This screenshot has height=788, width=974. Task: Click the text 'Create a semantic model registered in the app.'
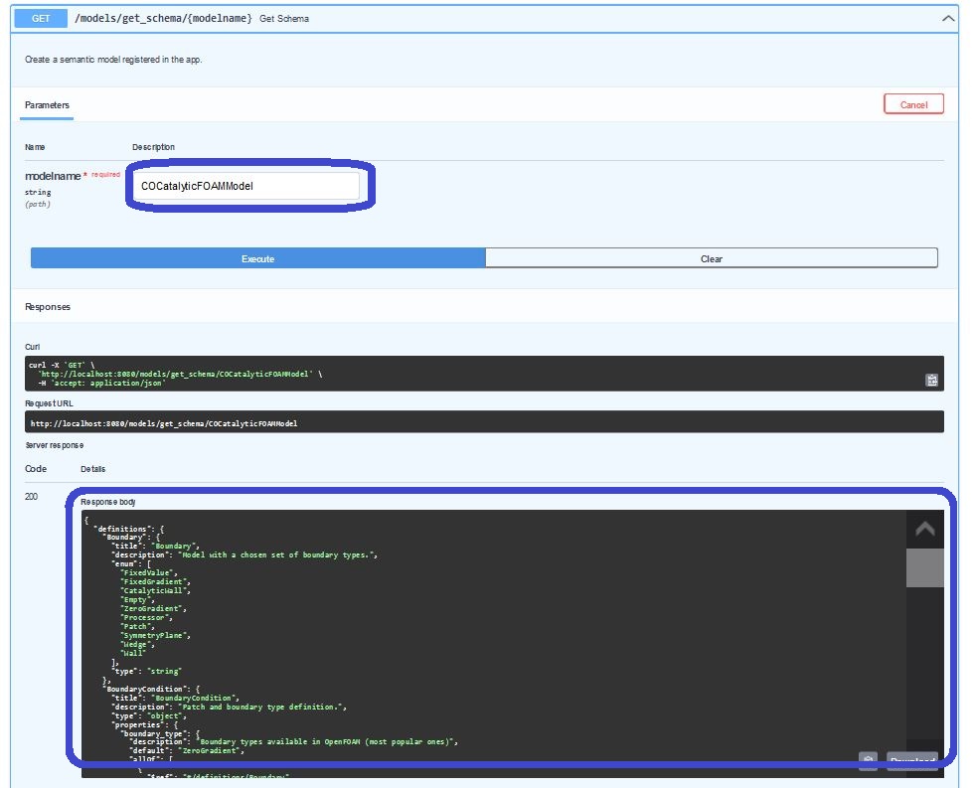click(x=113, y=60)
